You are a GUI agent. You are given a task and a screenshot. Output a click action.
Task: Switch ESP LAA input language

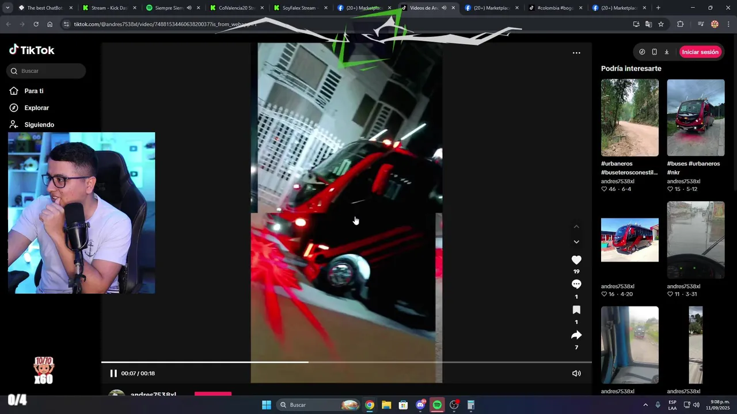pos(673,405)
